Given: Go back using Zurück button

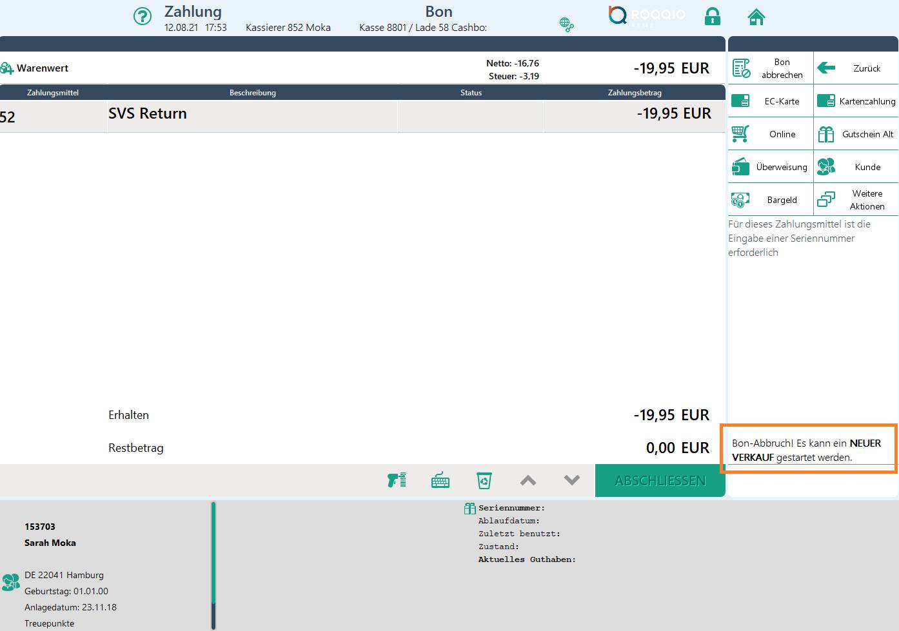Looking at the screenshot, I should (856, 68).
